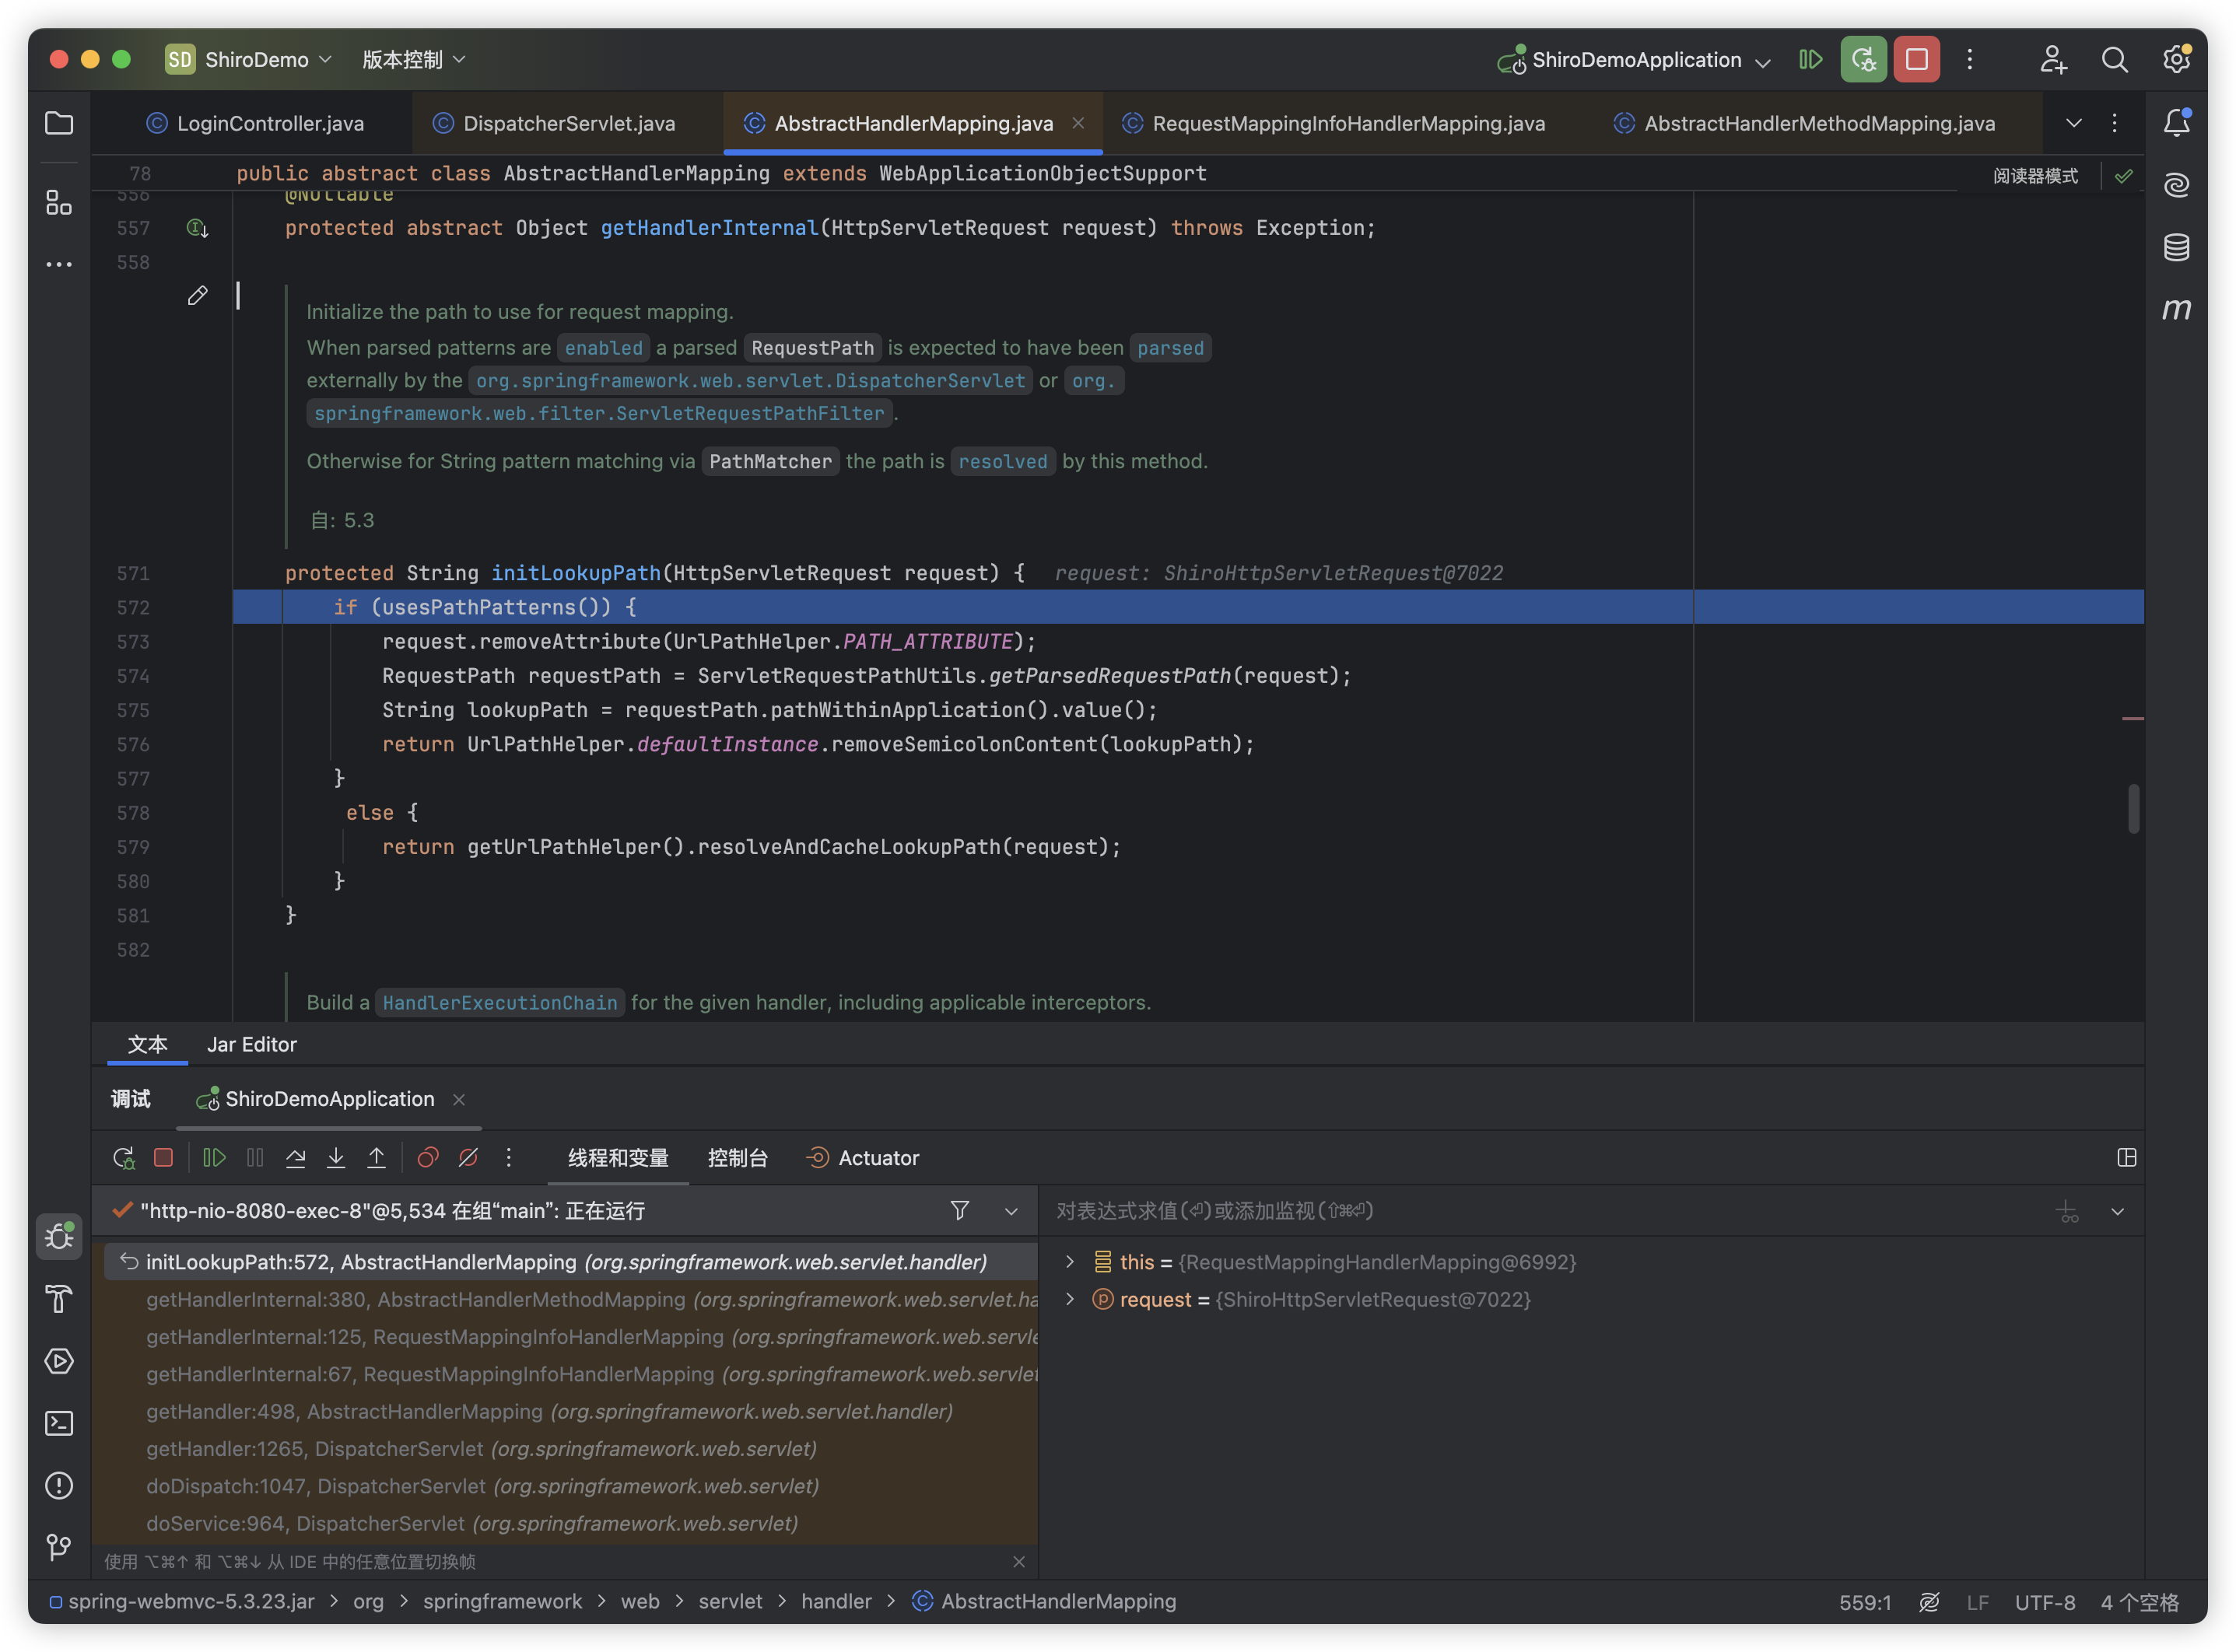The width and height of the screenshot is (2236, 1652).
Task: Expand 'this' variable node
Action: [1070, 1262]
